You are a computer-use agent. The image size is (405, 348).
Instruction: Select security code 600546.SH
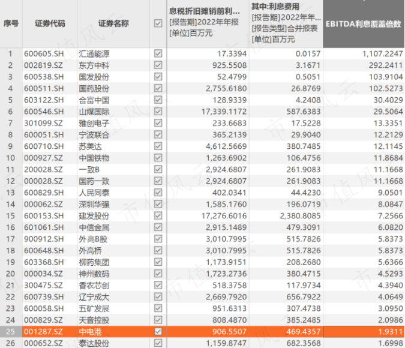[x=44, y=112]
